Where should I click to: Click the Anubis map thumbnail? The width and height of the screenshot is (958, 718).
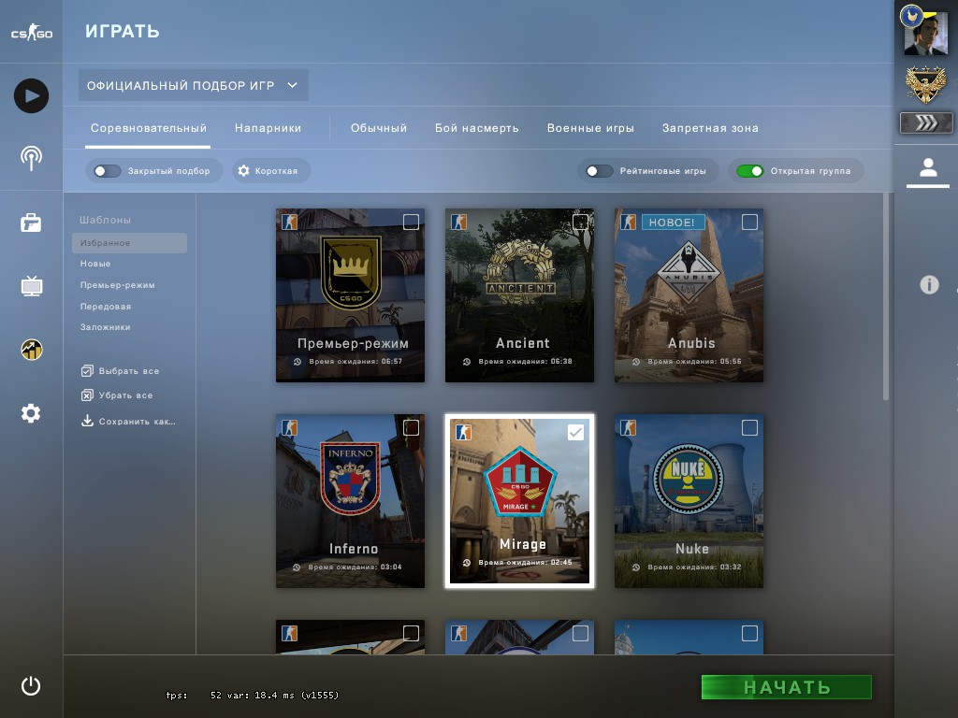pyautogui.click(x=689, y=295)
